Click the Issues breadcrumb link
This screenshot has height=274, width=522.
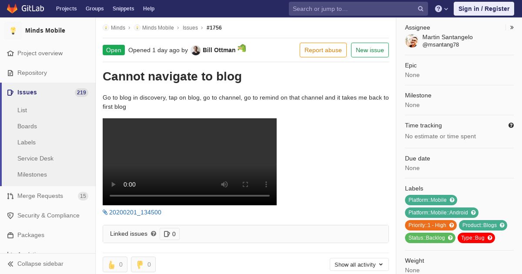tap(190, 27)
